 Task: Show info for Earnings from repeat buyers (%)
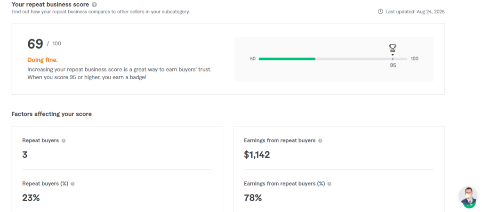(329, 184)
